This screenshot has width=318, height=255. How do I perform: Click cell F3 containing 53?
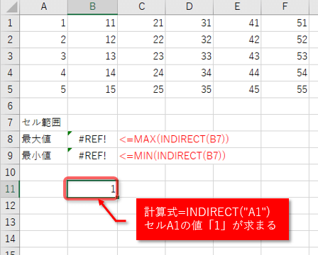pyautogui.click(x=285, y=56)
